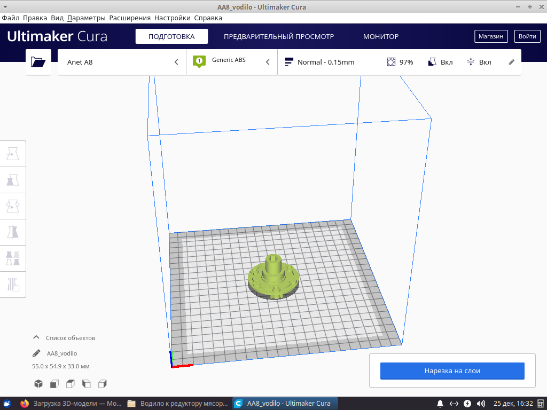Open the calculator icon in system tray

pos(541,404)
